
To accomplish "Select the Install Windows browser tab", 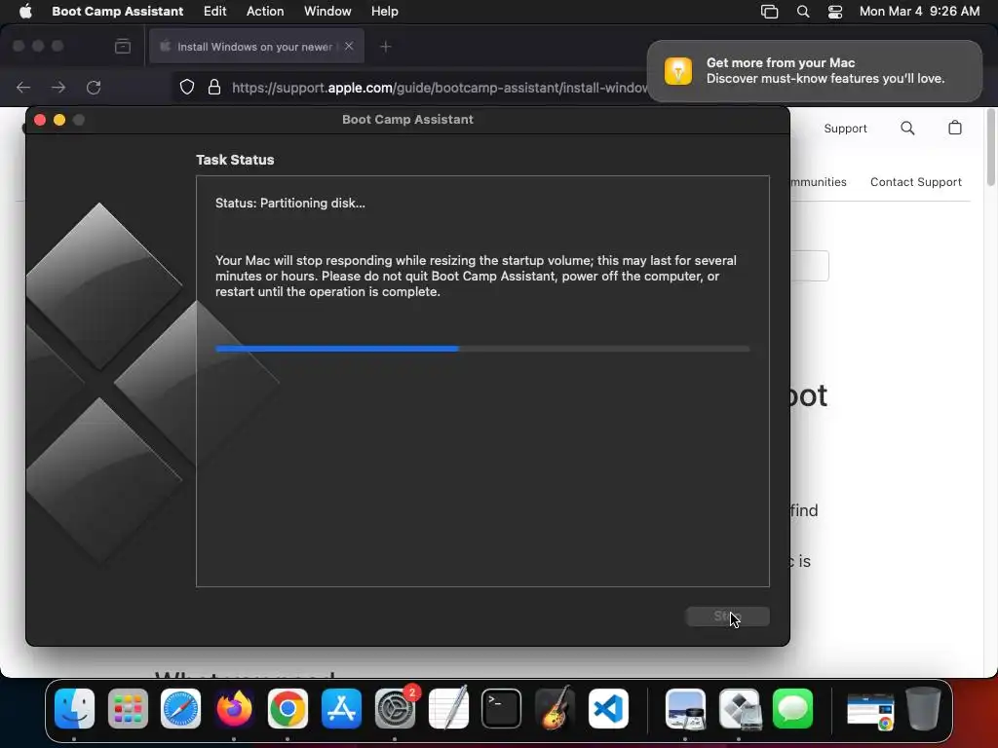I will pyautogui.click(x=256, y=47).
